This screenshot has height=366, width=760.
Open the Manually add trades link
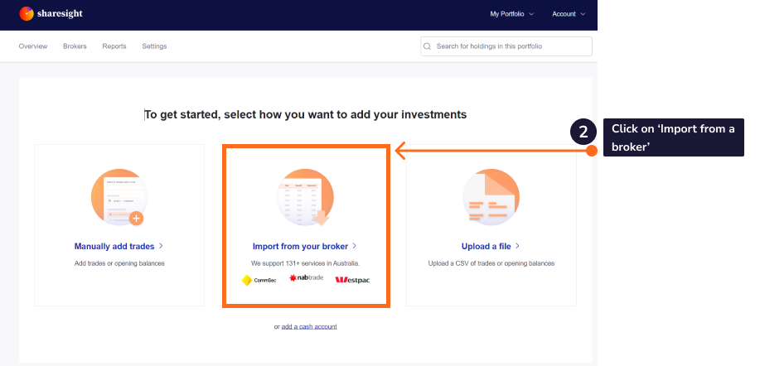[114, 247]
